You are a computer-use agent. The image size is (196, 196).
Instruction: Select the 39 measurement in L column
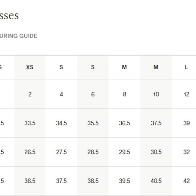[187, 123]
